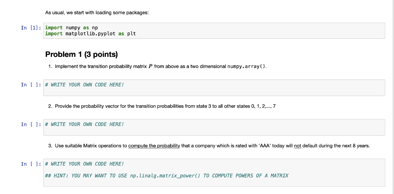Select the empty cell under Problem 1 item 1
This screenshot has width=394, height=194.
214,88
